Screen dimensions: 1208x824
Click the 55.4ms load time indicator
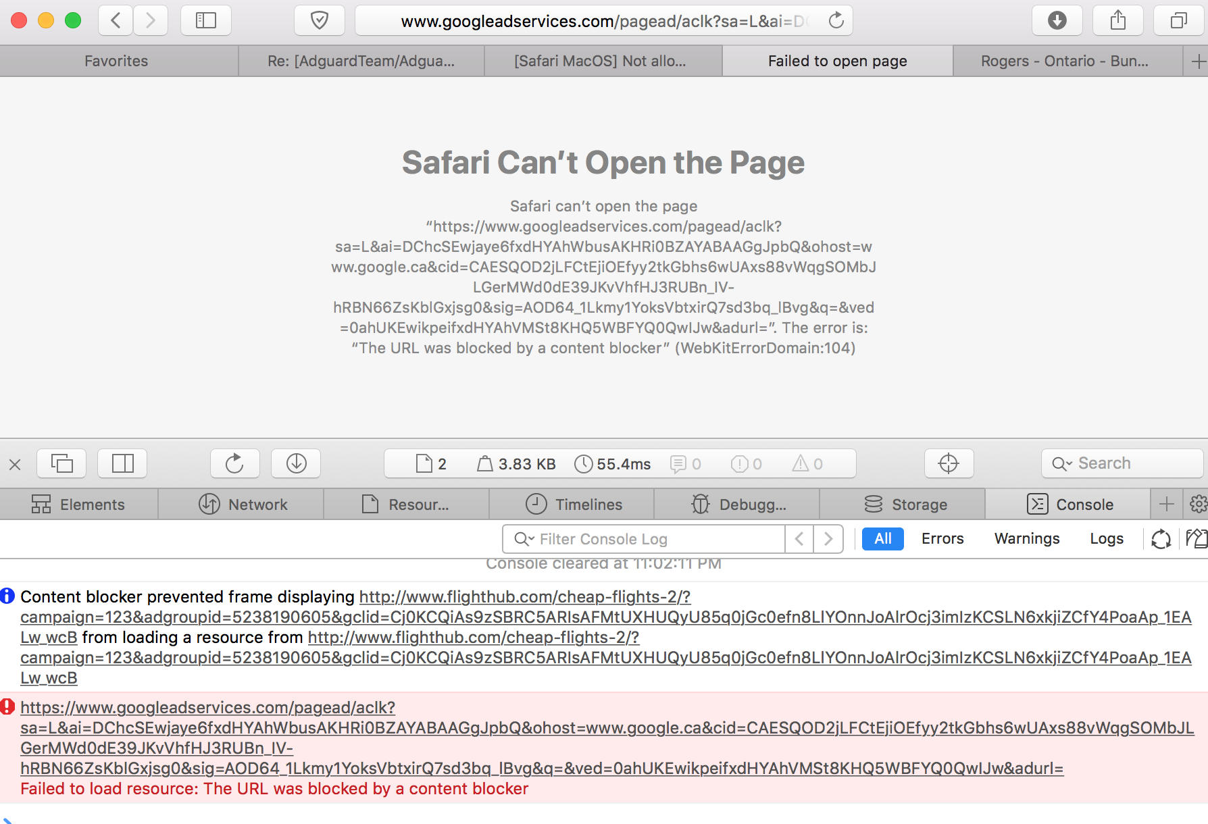click(612, 464)
